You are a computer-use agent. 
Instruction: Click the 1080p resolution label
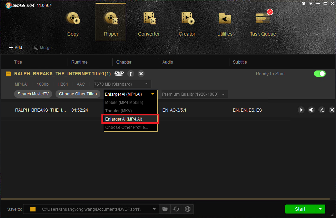pos(43,84)
